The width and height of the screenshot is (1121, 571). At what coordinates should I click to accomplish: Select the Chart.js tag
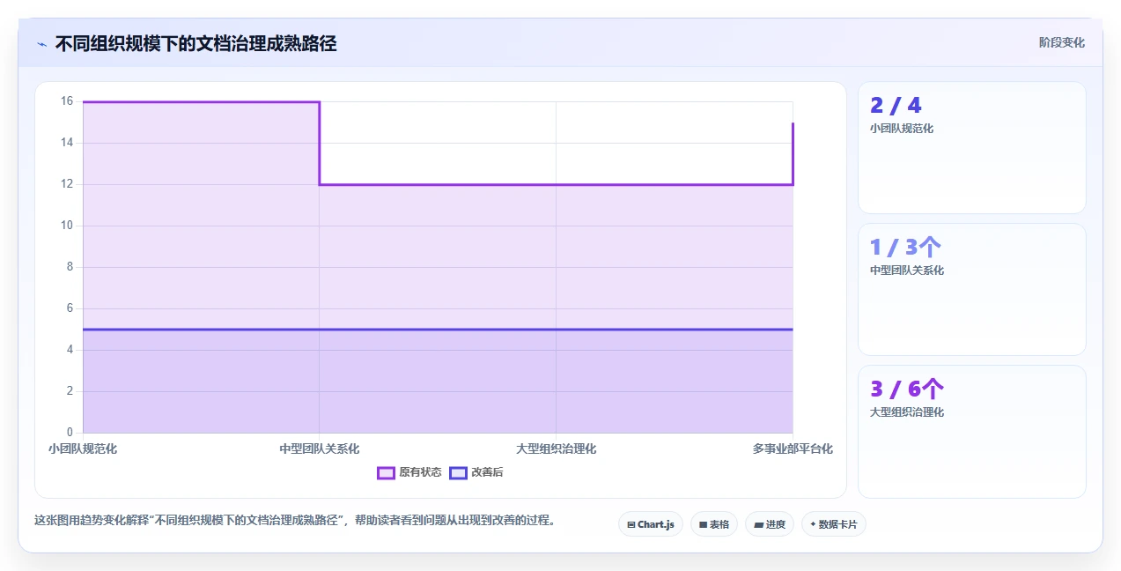point(651,524)
